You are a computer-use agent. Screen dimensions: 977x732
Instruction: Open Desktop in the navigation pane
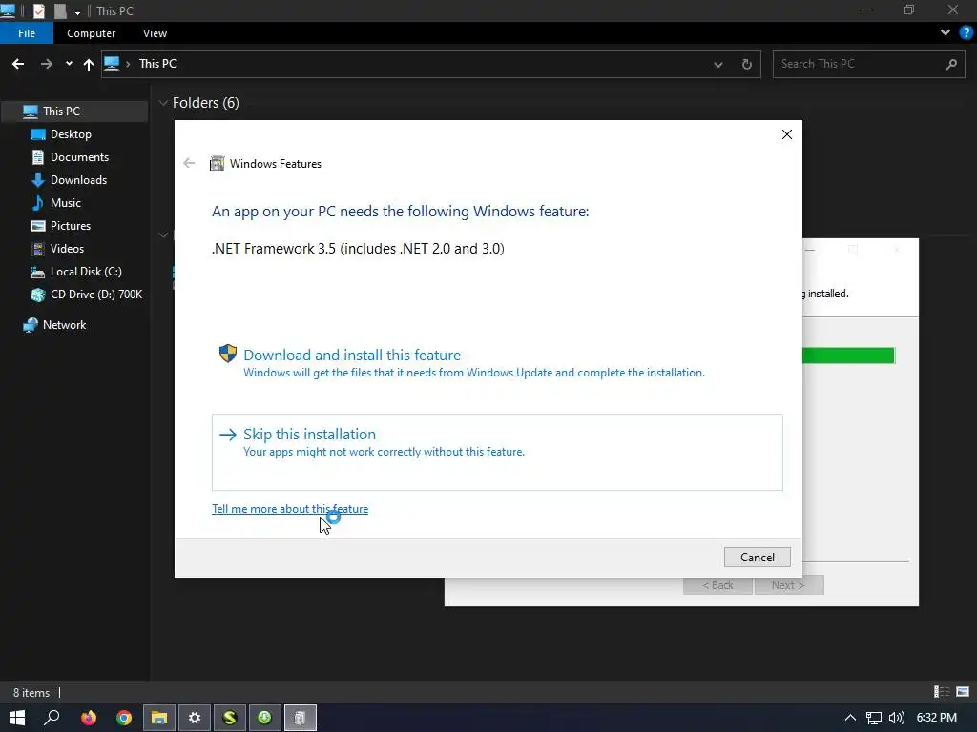click(x=71, y=134)
